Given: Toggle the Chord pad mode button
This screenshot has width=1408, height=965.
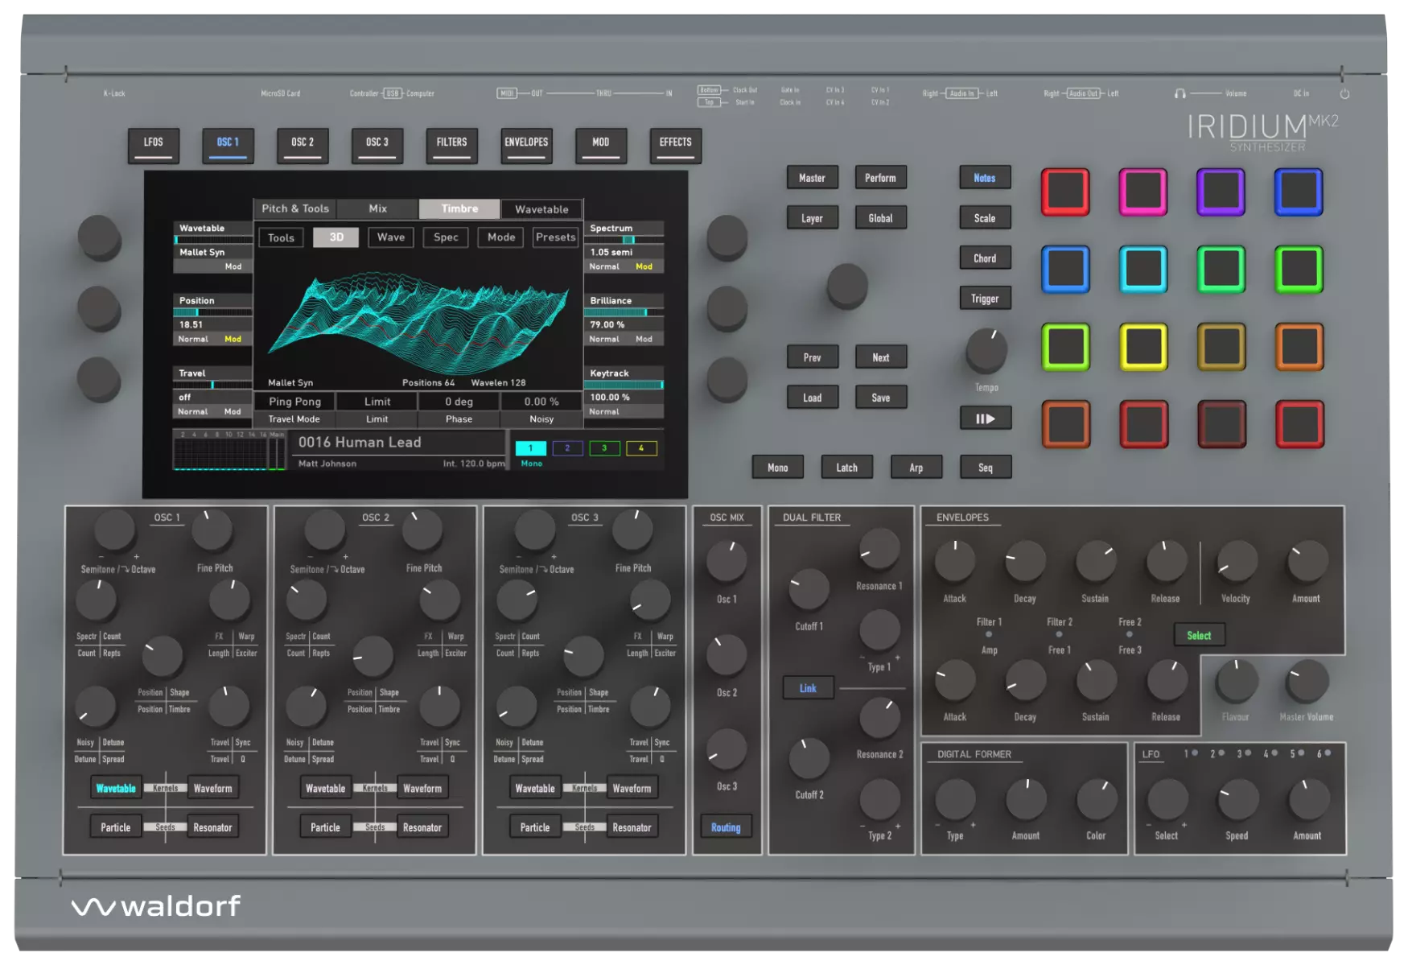Looking at the screenshot, I should [x=985, y=258].
